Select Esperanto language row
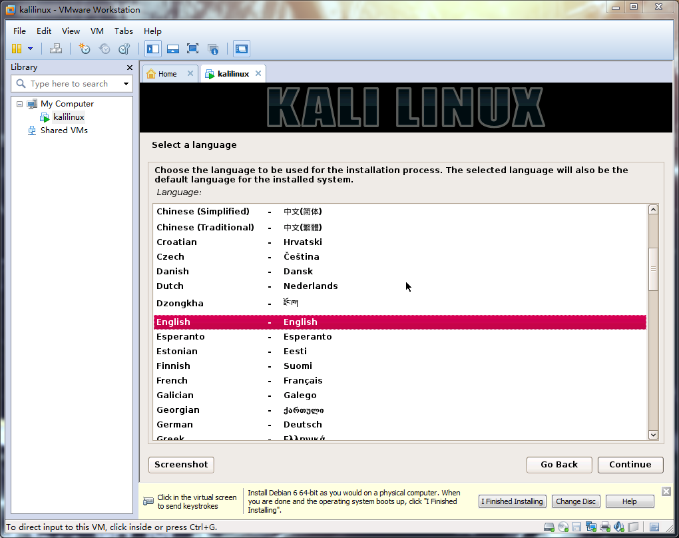 [x=399, y=337]
